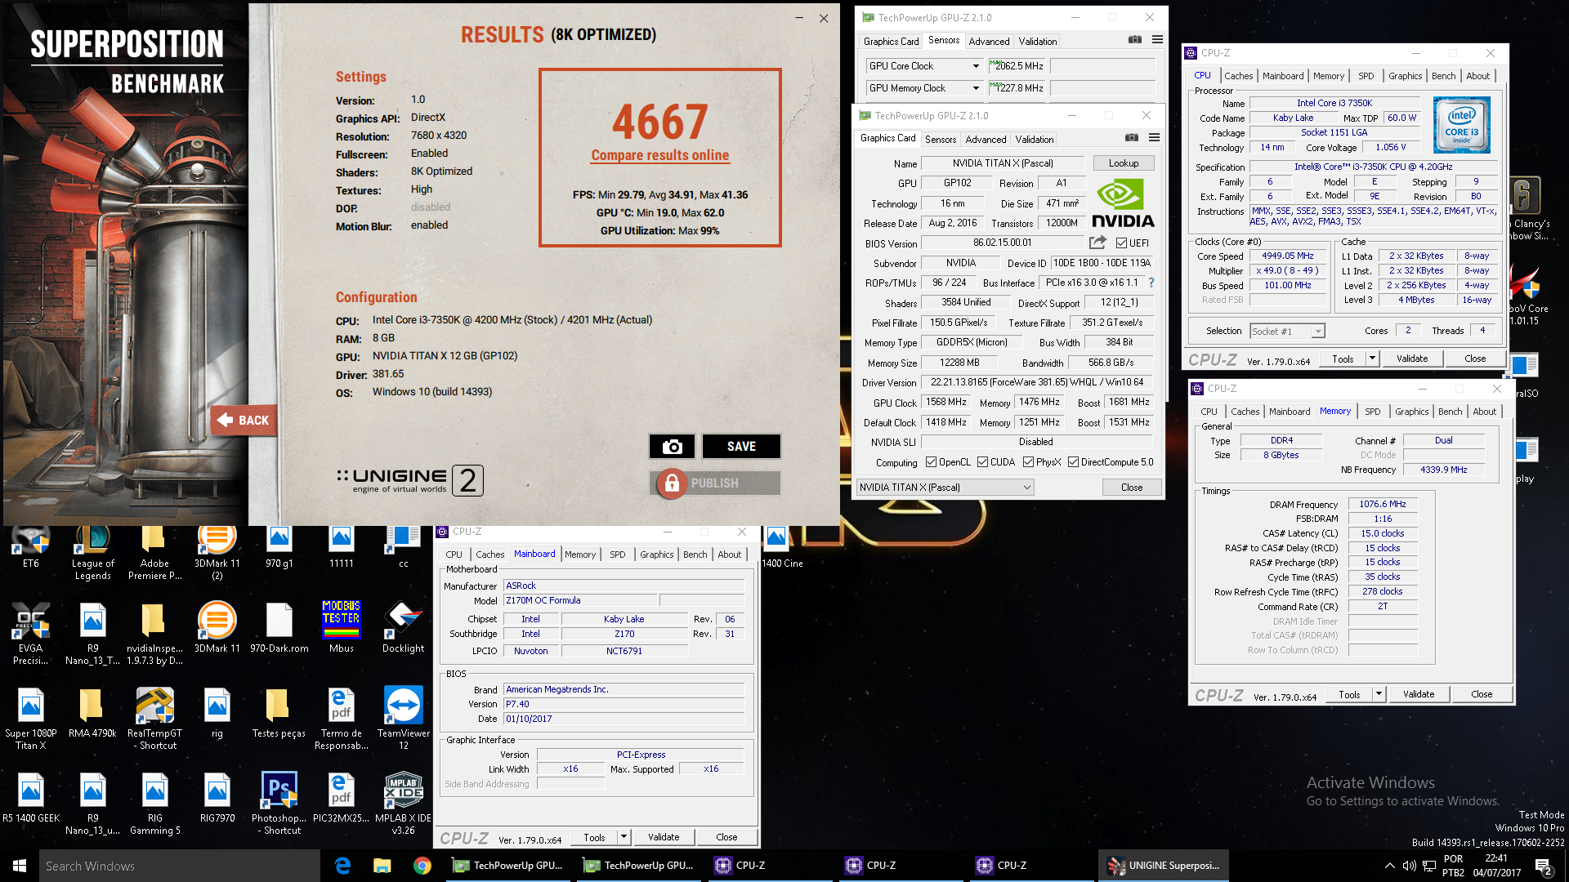Open Bench tab in top CPU-Z window

pyautogui.click(x=1443, y=76)
